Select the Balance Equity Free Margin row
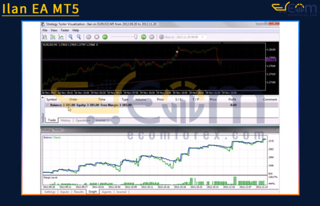 click(x=162, y=105)
